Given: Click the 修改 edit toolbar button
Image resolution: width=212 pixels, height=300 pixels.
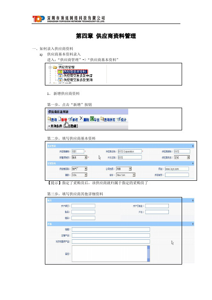Looking at the screenshot, I should click(x=73, y=119).
